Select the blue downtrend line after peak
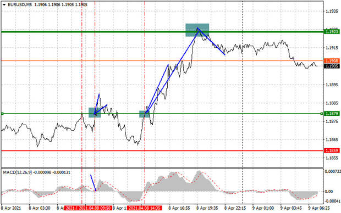 tap(211, 41)
